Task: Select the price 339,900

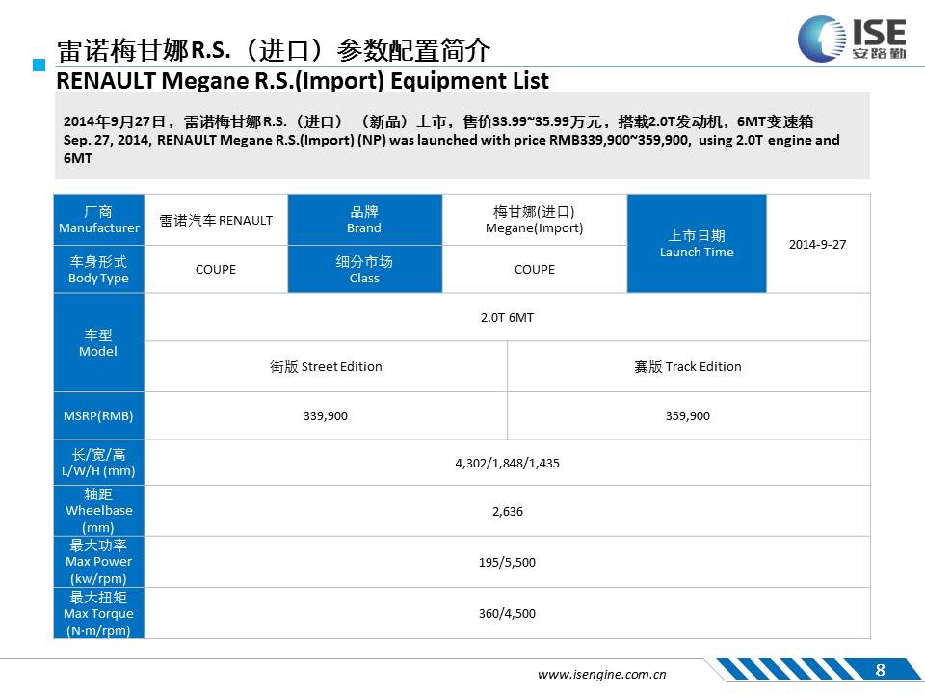Action: point(326,415)
